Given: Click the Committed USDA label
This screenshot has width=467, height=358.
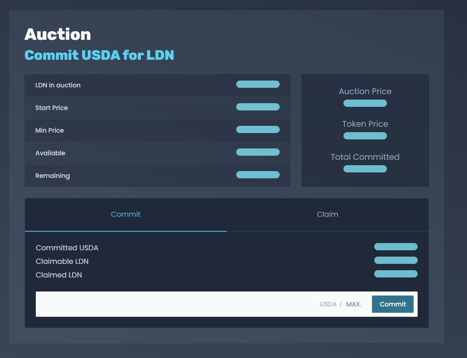Looking at the screenshot, I should [x=67, y=248].
